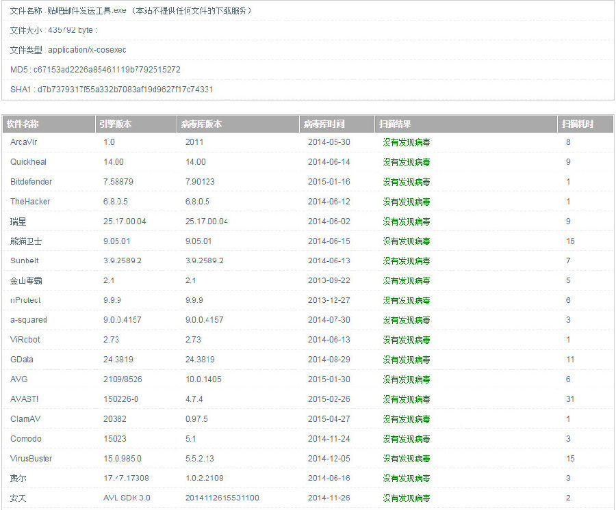This screenshot has height=510, width=616.
Task: Click the 引擎版本 column header
Action: click(115, 124)
